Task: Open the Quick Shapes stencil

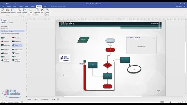Action: point(4,29)
